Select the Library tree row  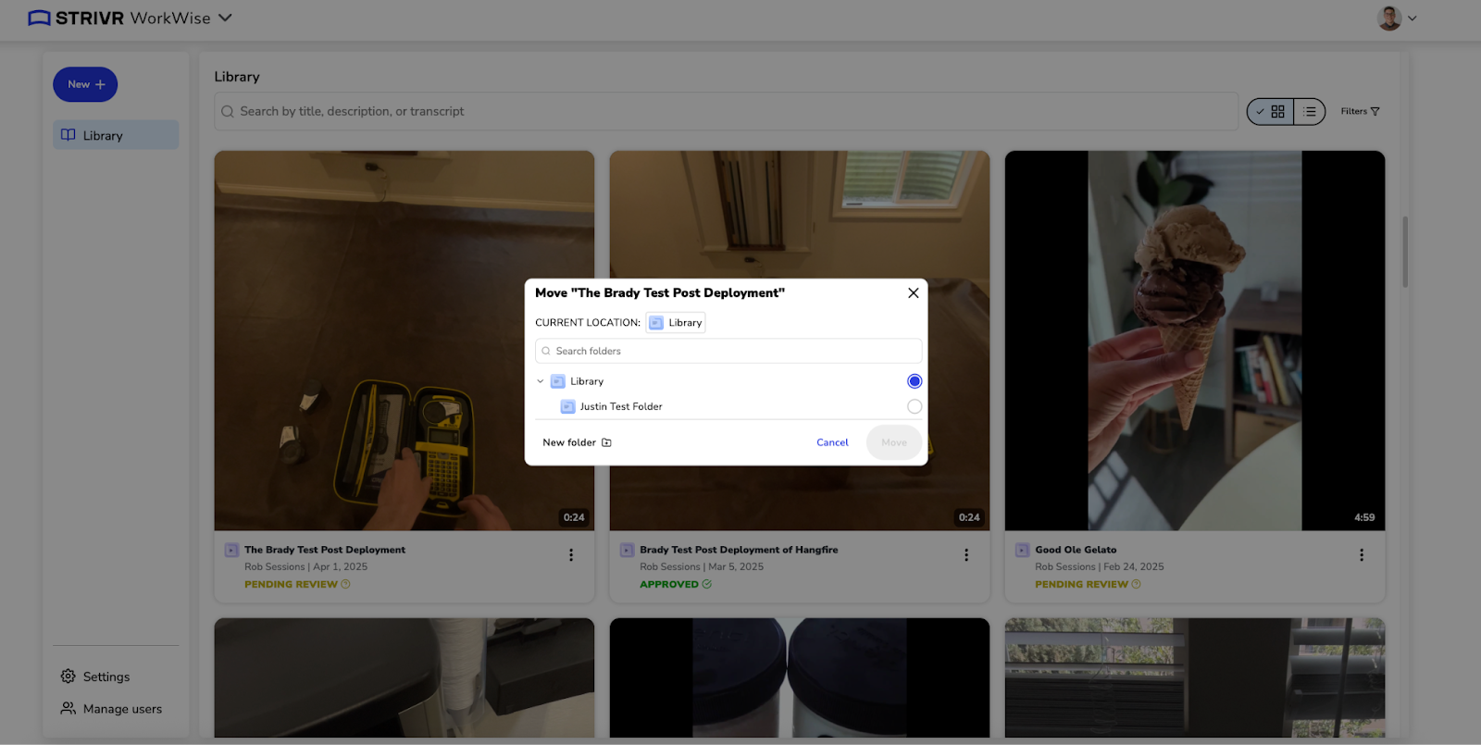coord(728,381)
